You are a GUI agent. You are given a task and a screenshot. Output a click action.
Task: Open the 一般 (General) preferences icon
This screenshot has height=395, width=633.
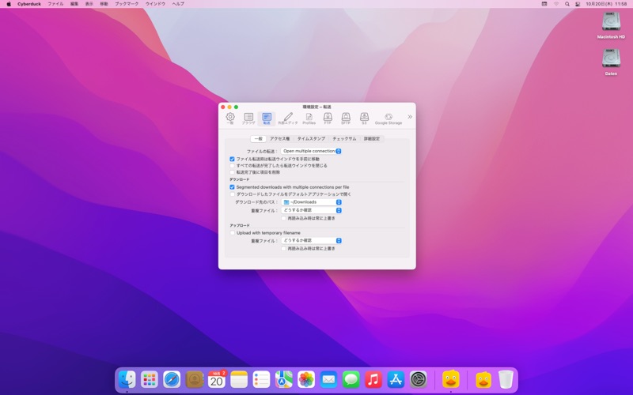click(230, 118)
